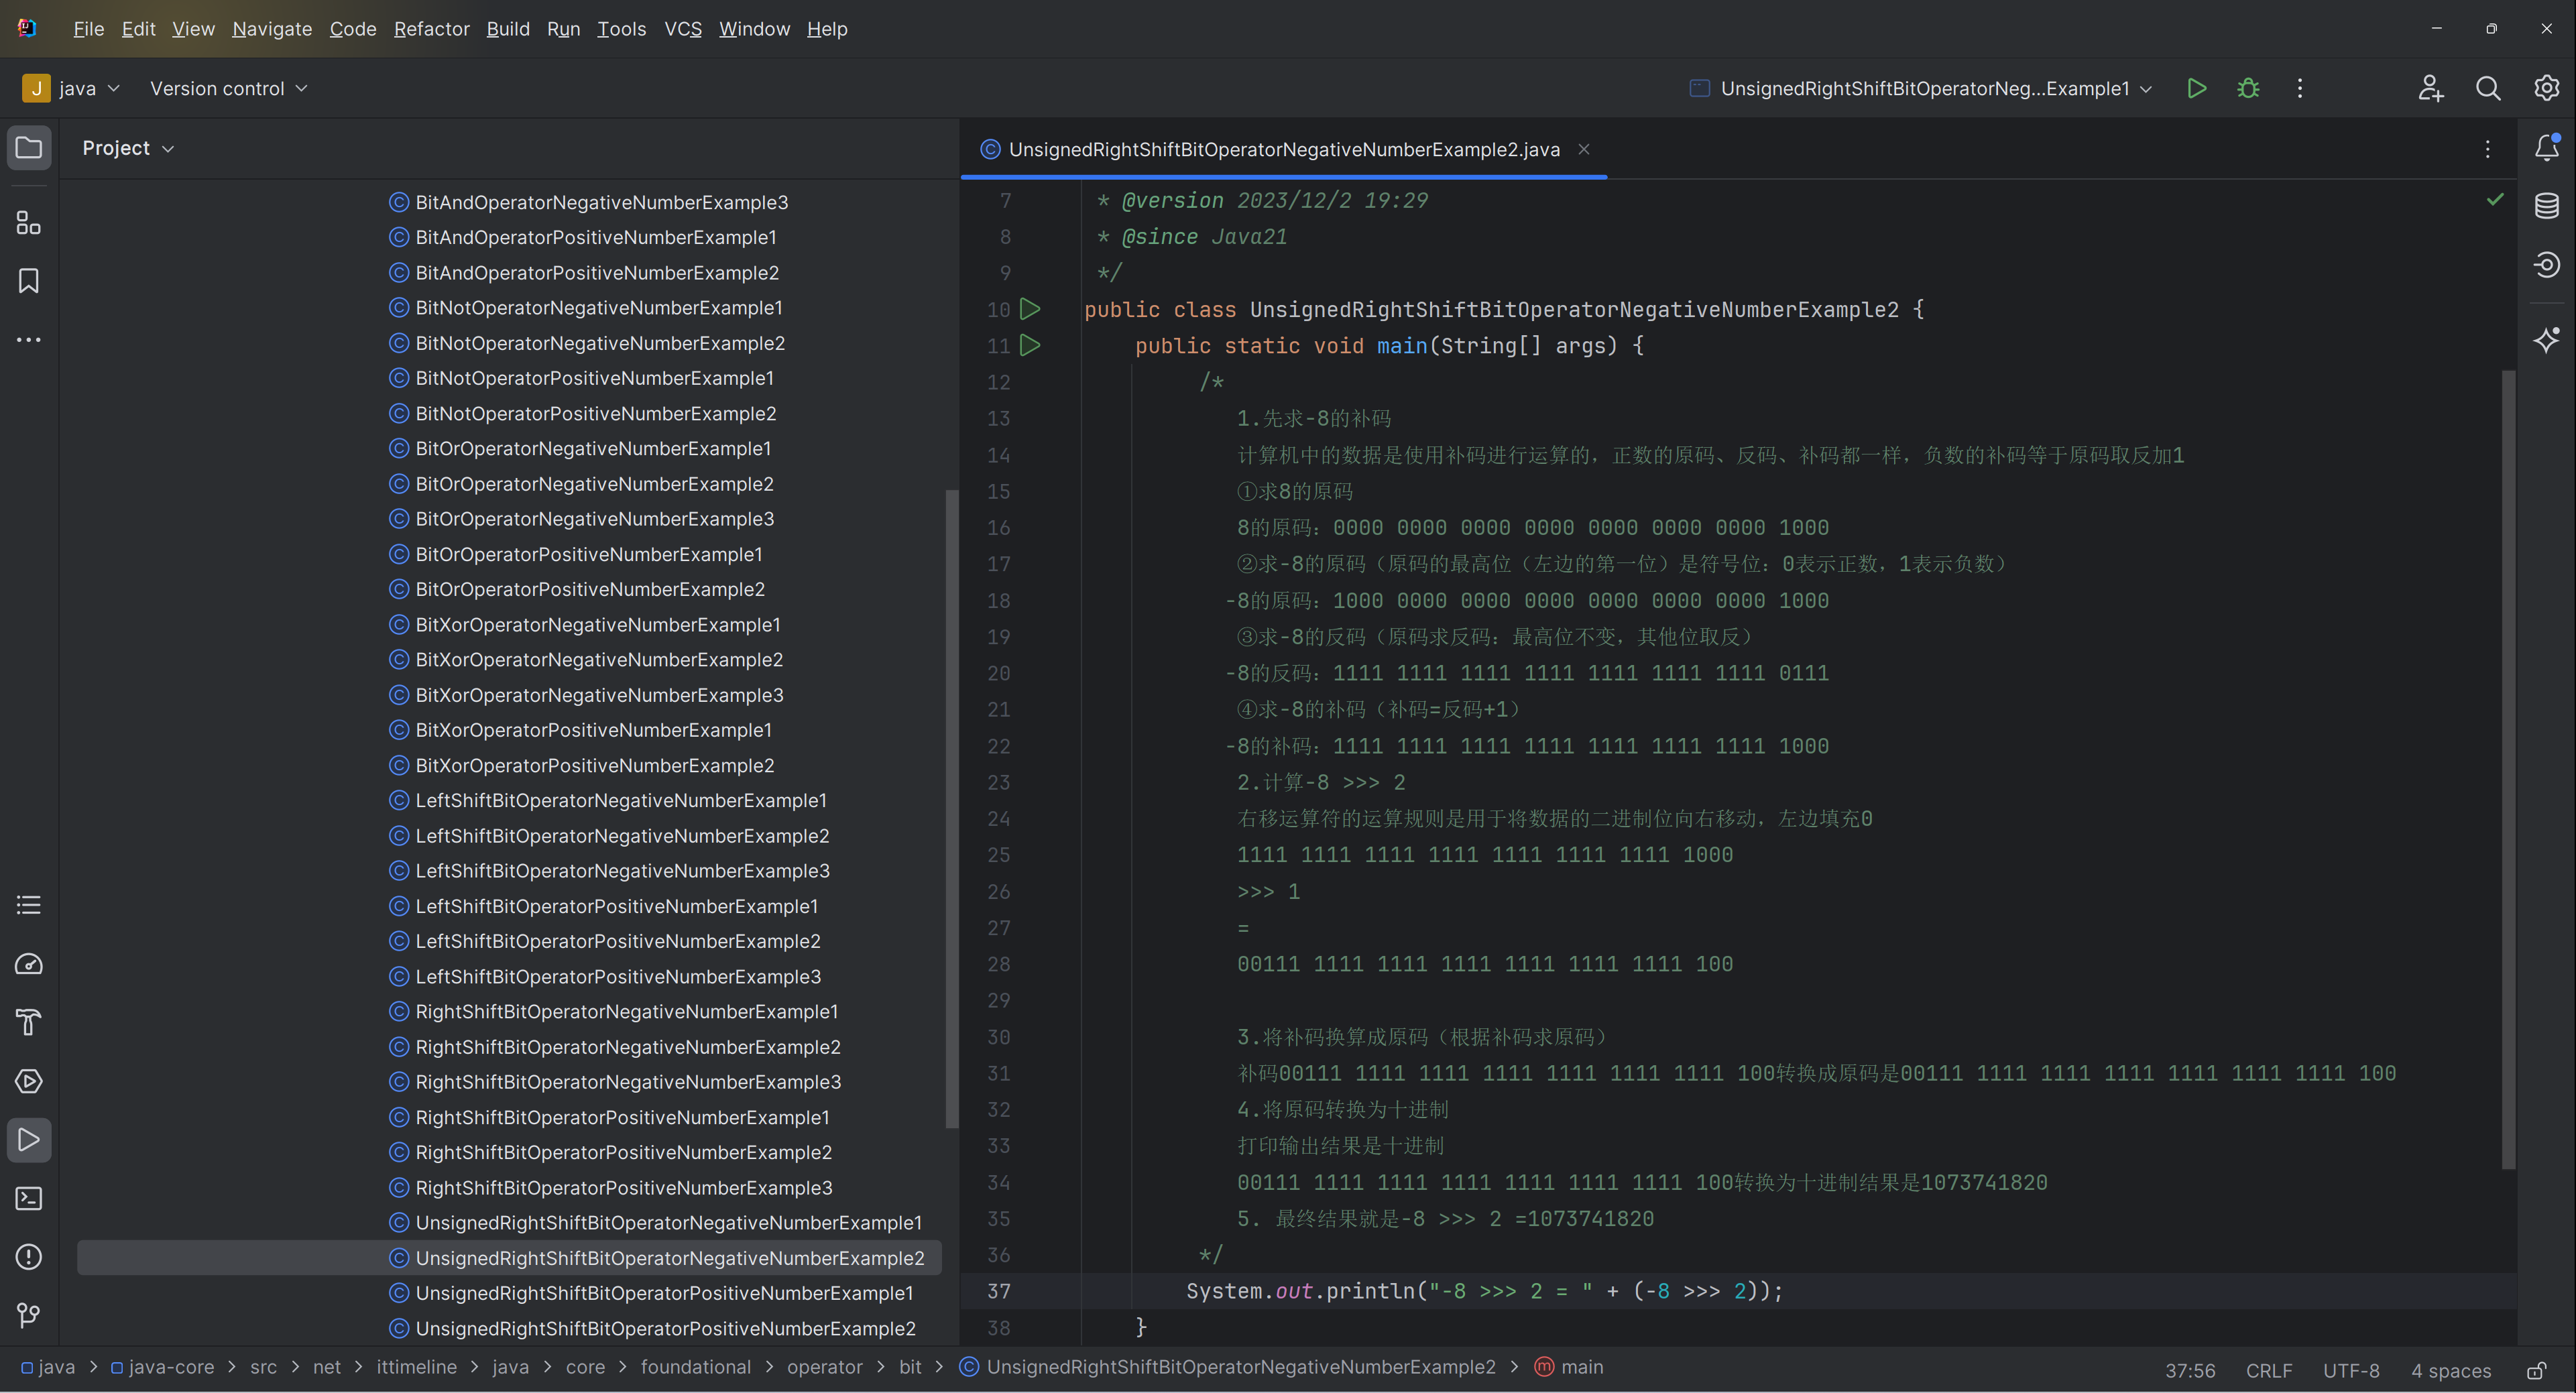Close the editor tab
2576x1393 pixels.
click(x=1584, y=149)
